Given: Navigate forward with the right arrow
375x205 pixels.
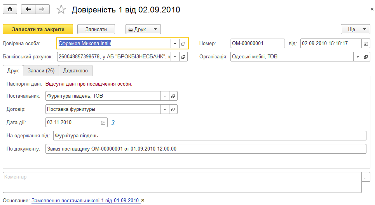Looking at the screenshot, I should [x=42, y=9].
